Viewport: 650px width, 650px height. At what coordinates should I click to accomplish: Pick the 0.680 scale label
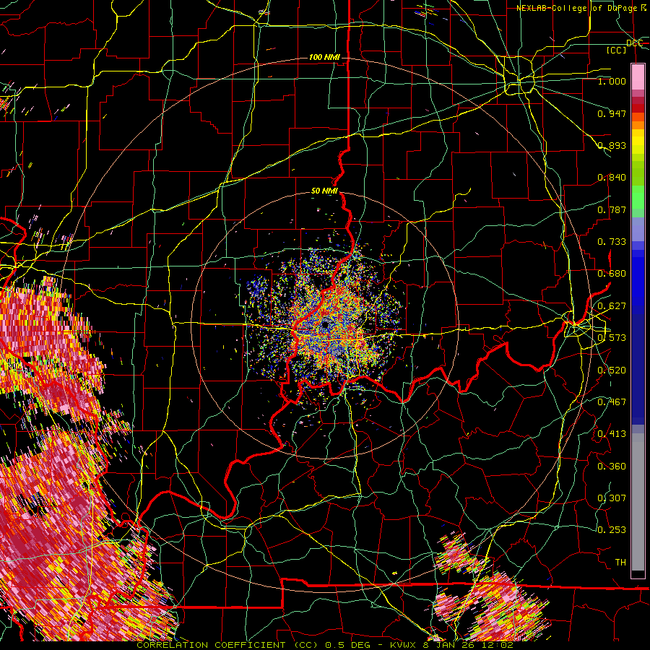point(612,274)
